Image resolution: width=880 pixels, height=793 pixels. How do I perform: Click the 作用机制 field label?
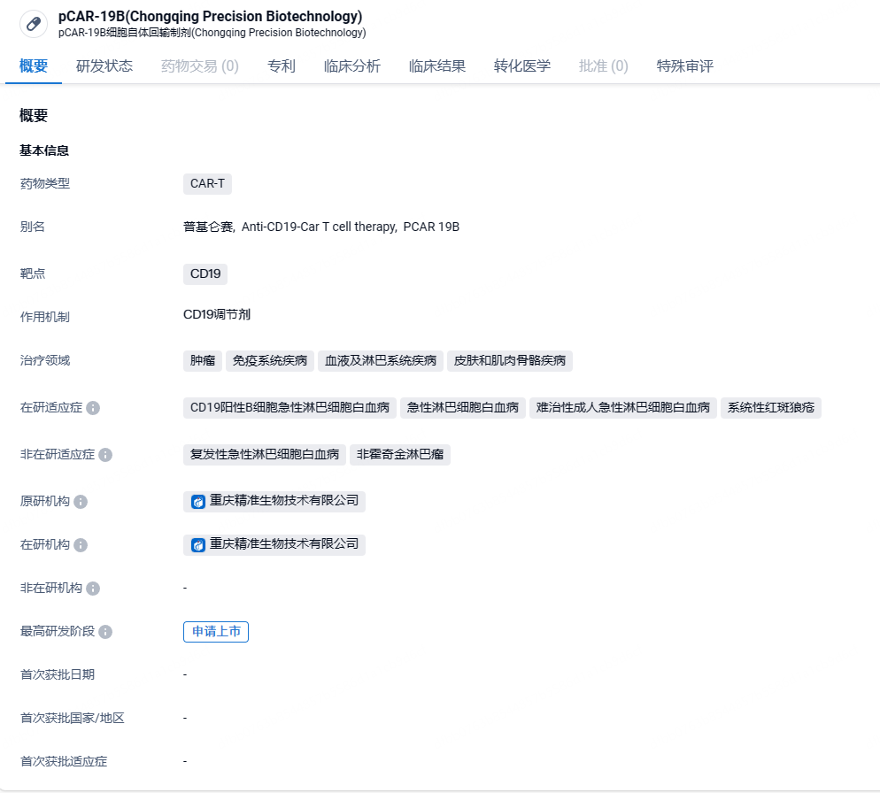coord(45,317)
